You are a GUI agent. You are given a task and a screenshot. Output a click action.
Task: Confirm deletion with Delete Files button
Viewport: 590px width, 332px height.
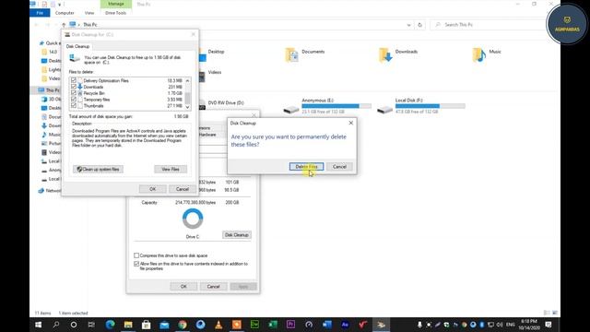pyautogui.click(x=306, y=166)
